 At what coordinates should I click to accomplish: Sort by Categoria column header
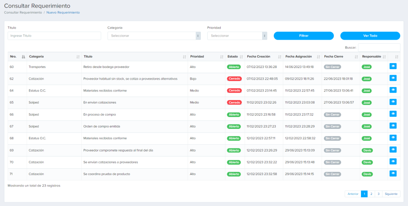[x=54, y=56]
